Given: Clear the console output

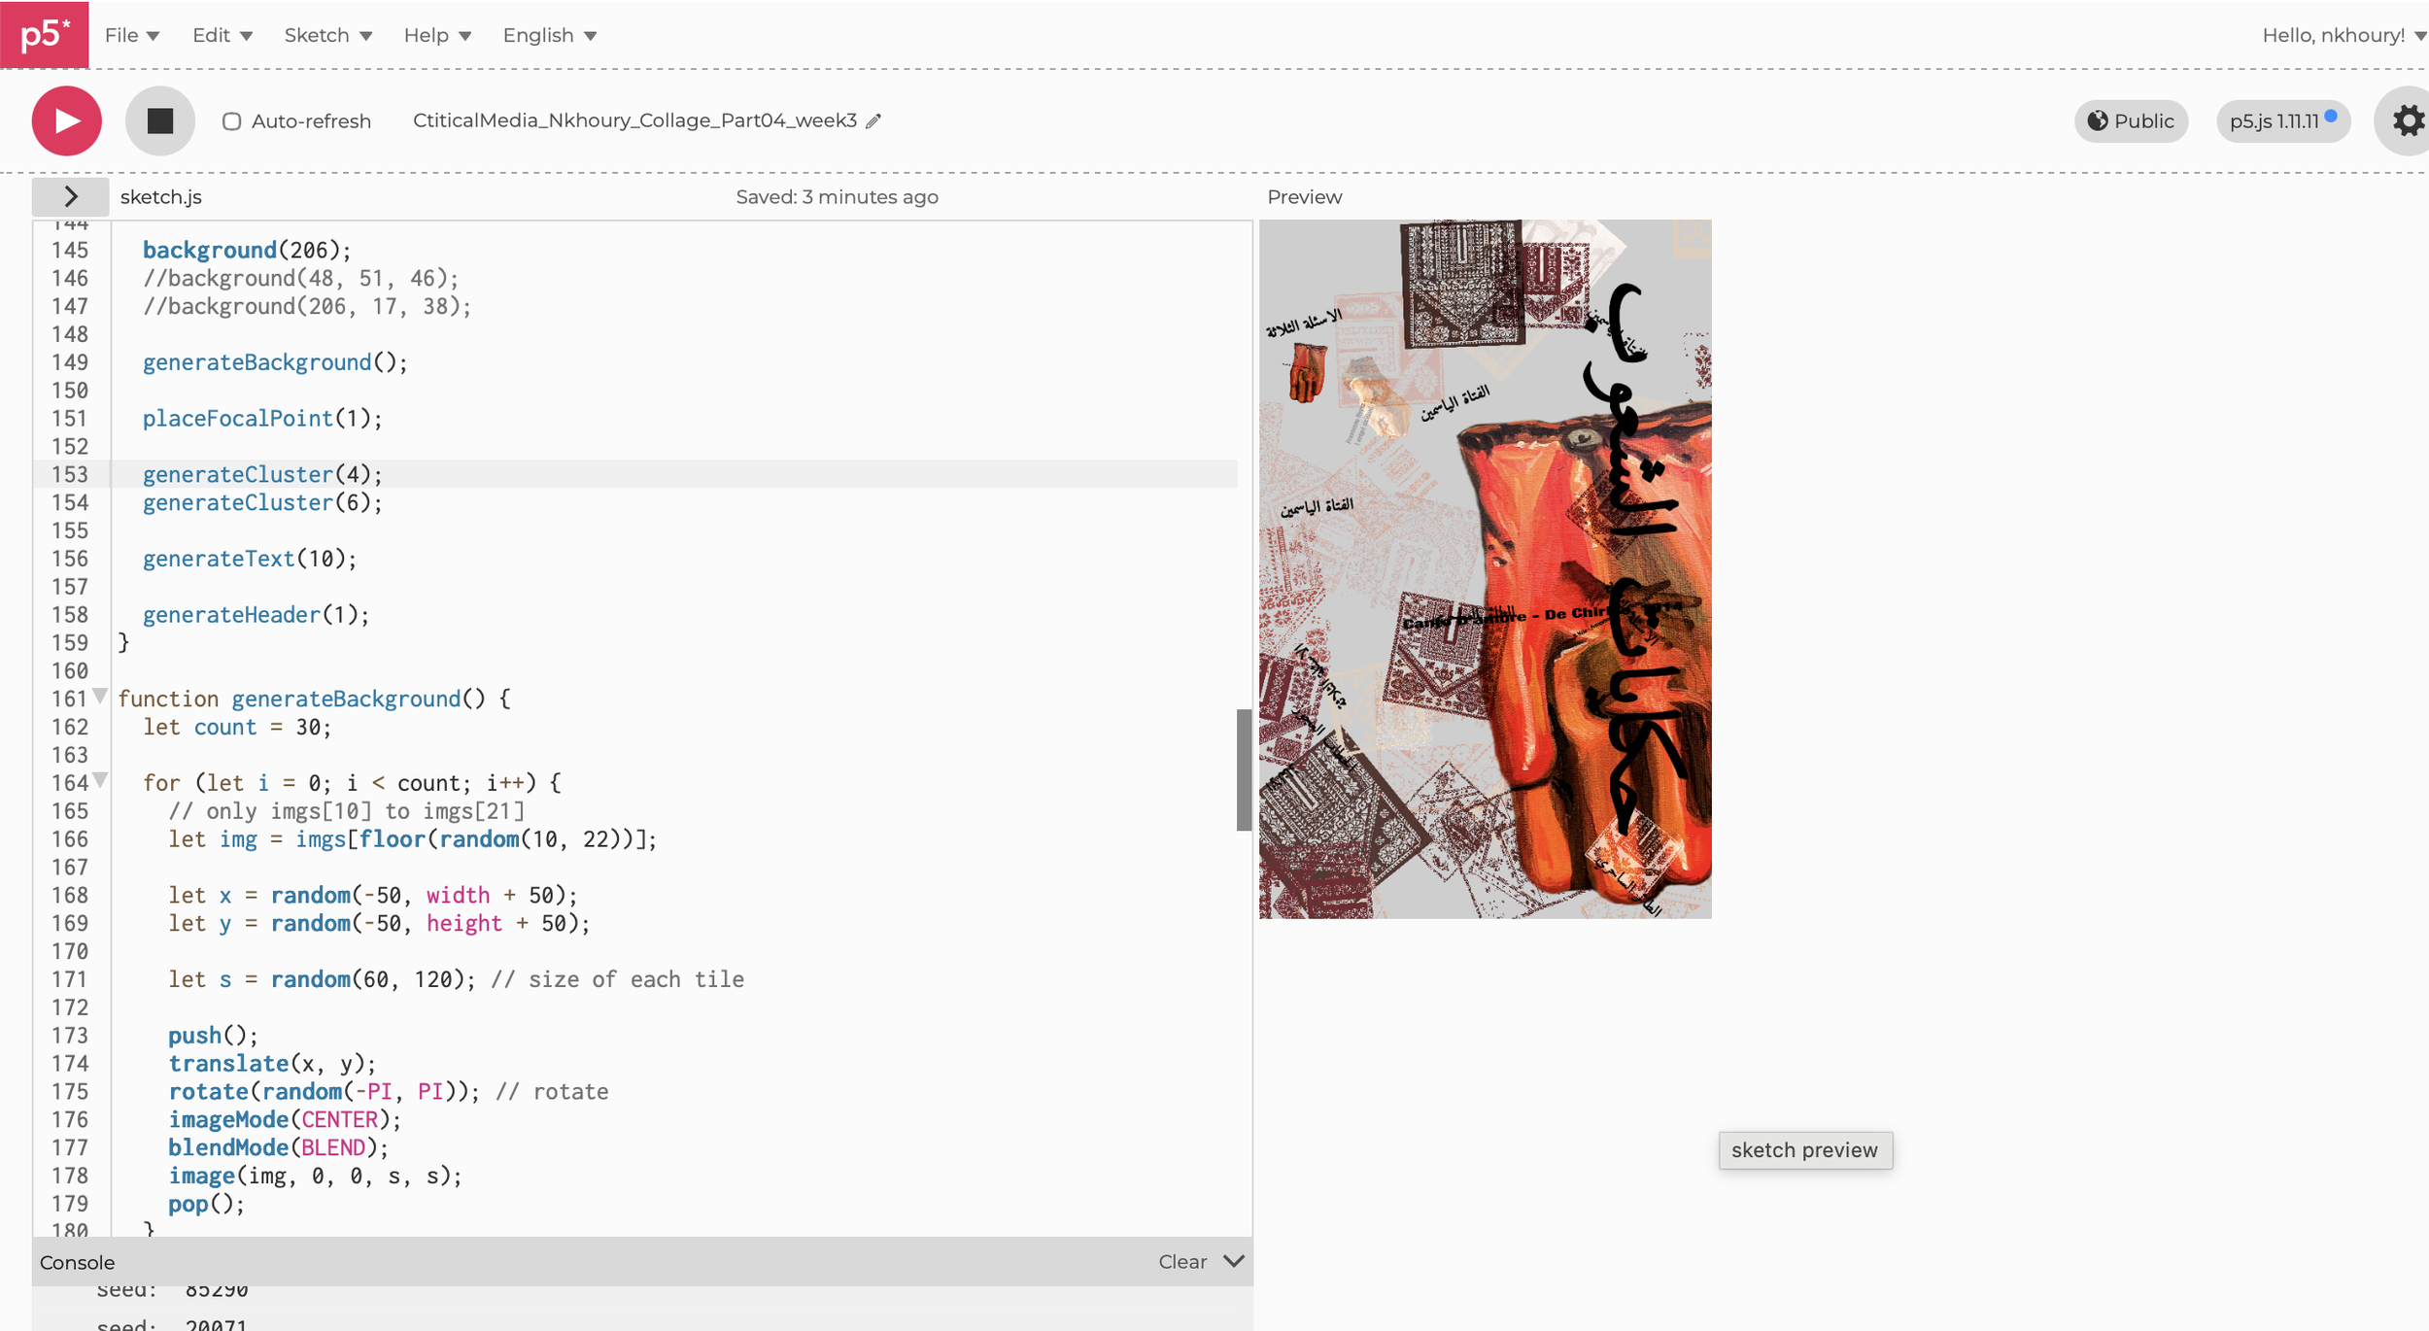Looking at the screenshot, I should click(1181, 1261).
